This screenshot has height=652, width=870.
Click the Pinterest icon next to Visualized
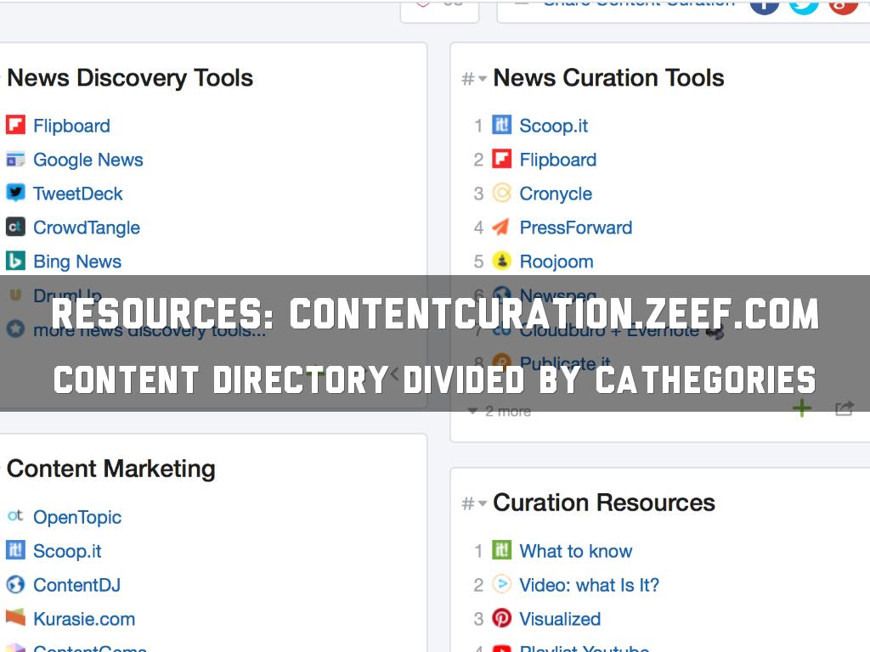(502, 619)
